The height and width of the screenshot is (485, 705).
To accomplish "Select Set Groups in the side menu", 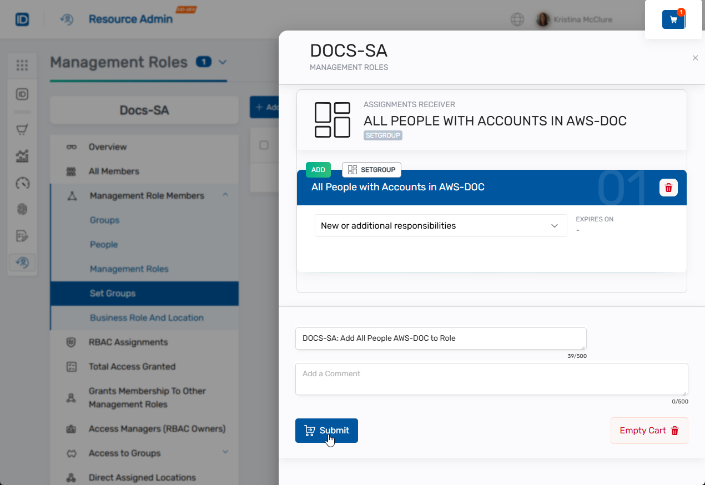I will (113, 294).
